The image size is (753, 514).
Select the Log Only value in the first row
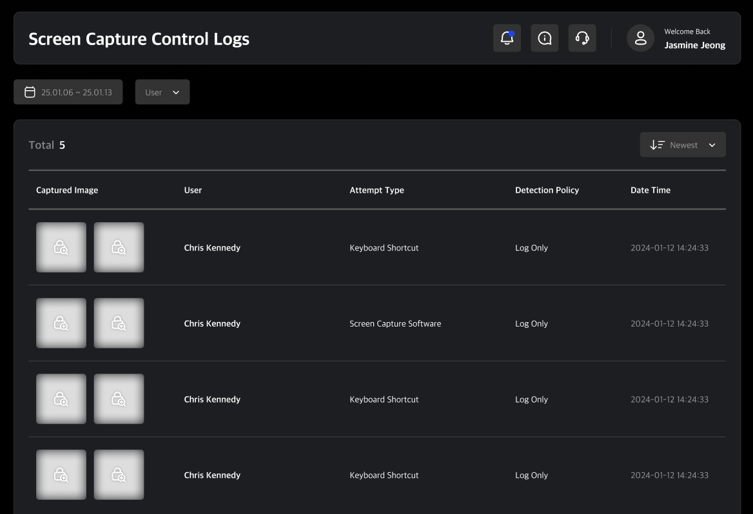[531, 247]
